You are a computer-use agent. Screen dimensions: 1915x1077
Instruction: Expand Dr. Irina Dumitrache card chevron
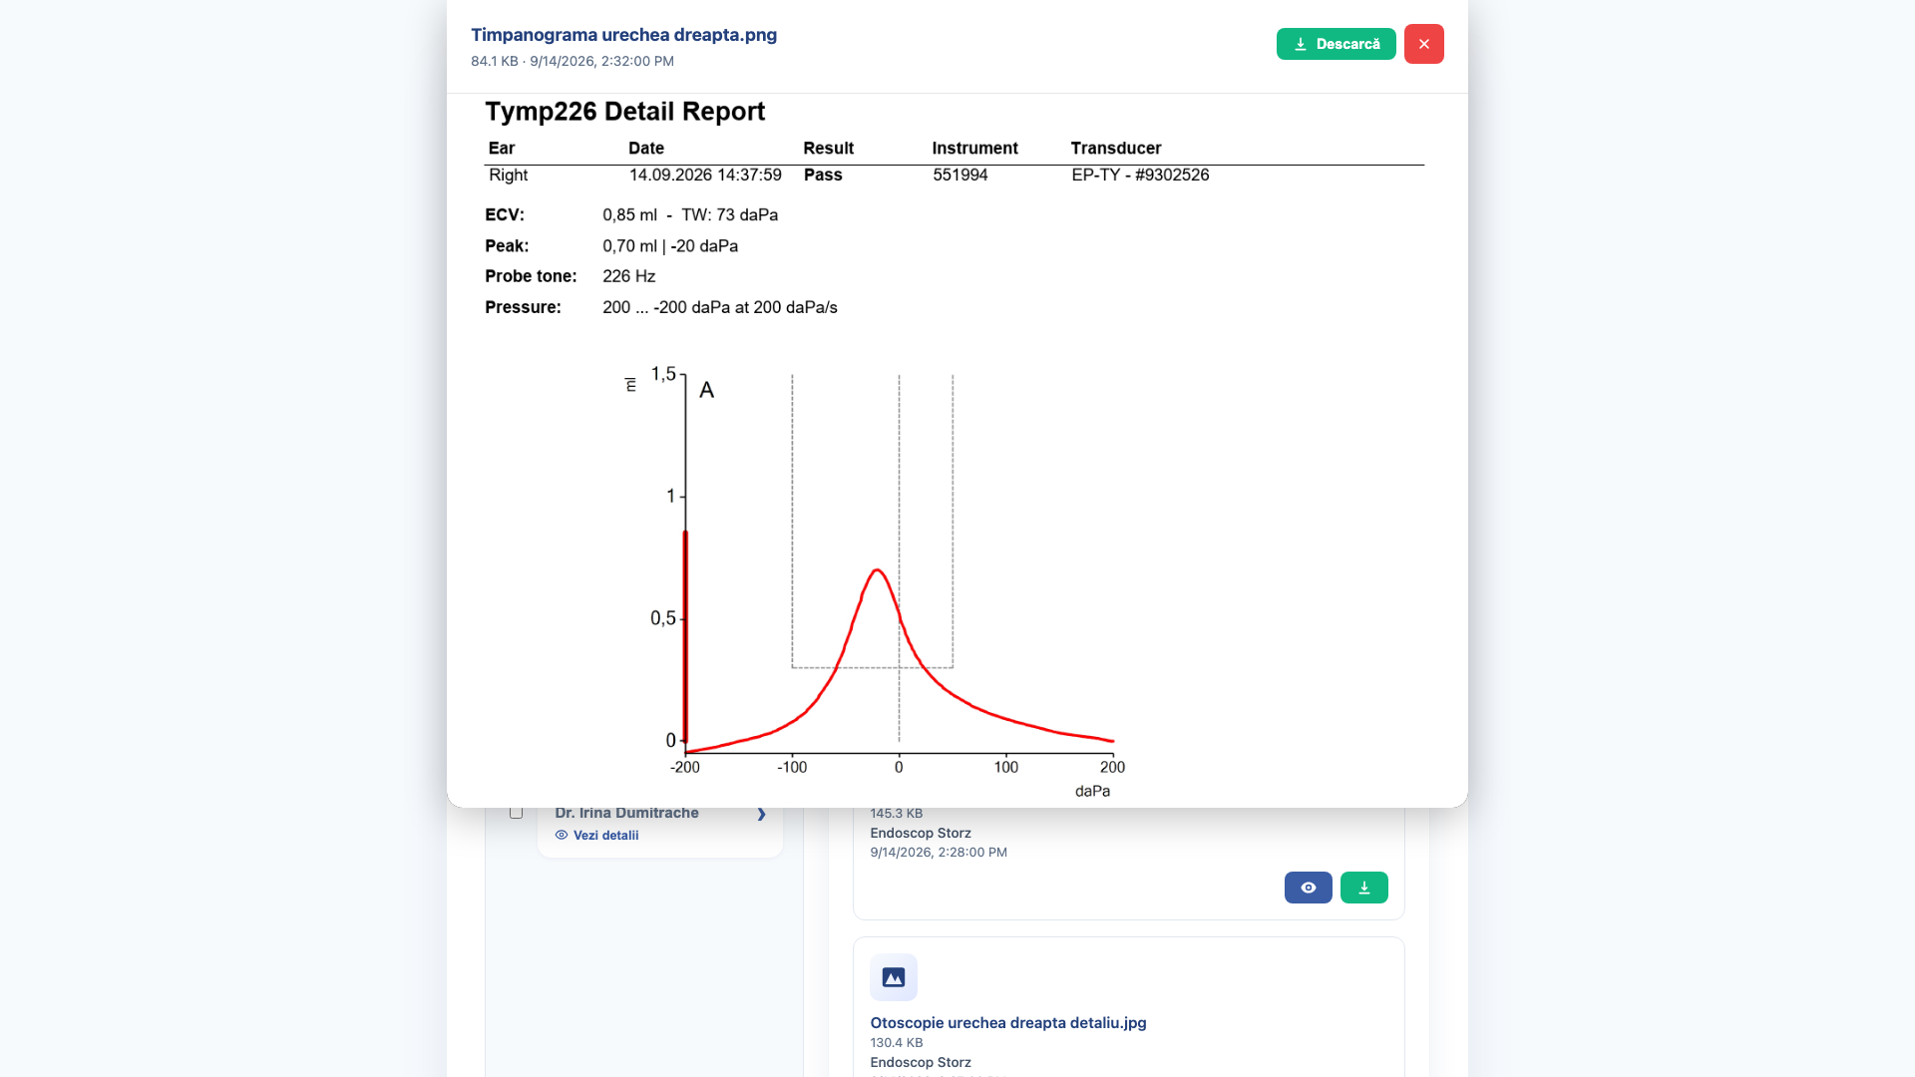[761, 814]
